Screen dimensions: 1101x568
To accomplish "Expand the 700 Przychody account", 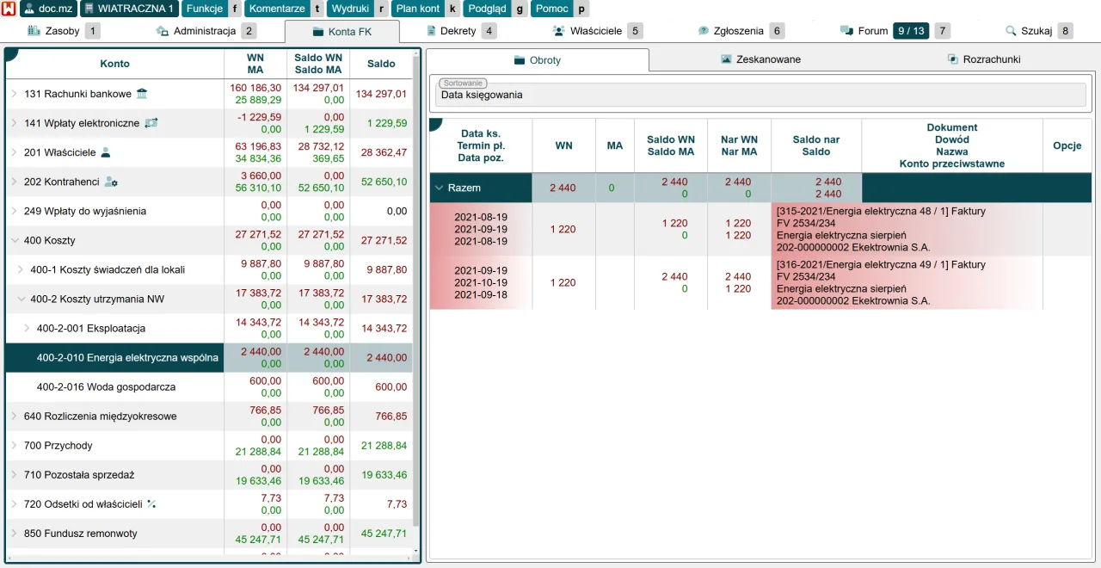I will (14, 445).
